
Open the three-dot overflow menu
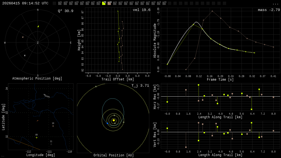coord(275,4)
